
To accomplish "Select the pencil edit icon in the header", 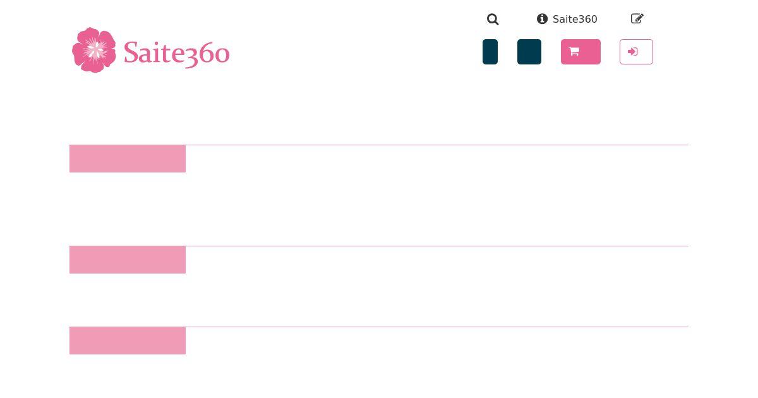I will click(x=637, y=19).
